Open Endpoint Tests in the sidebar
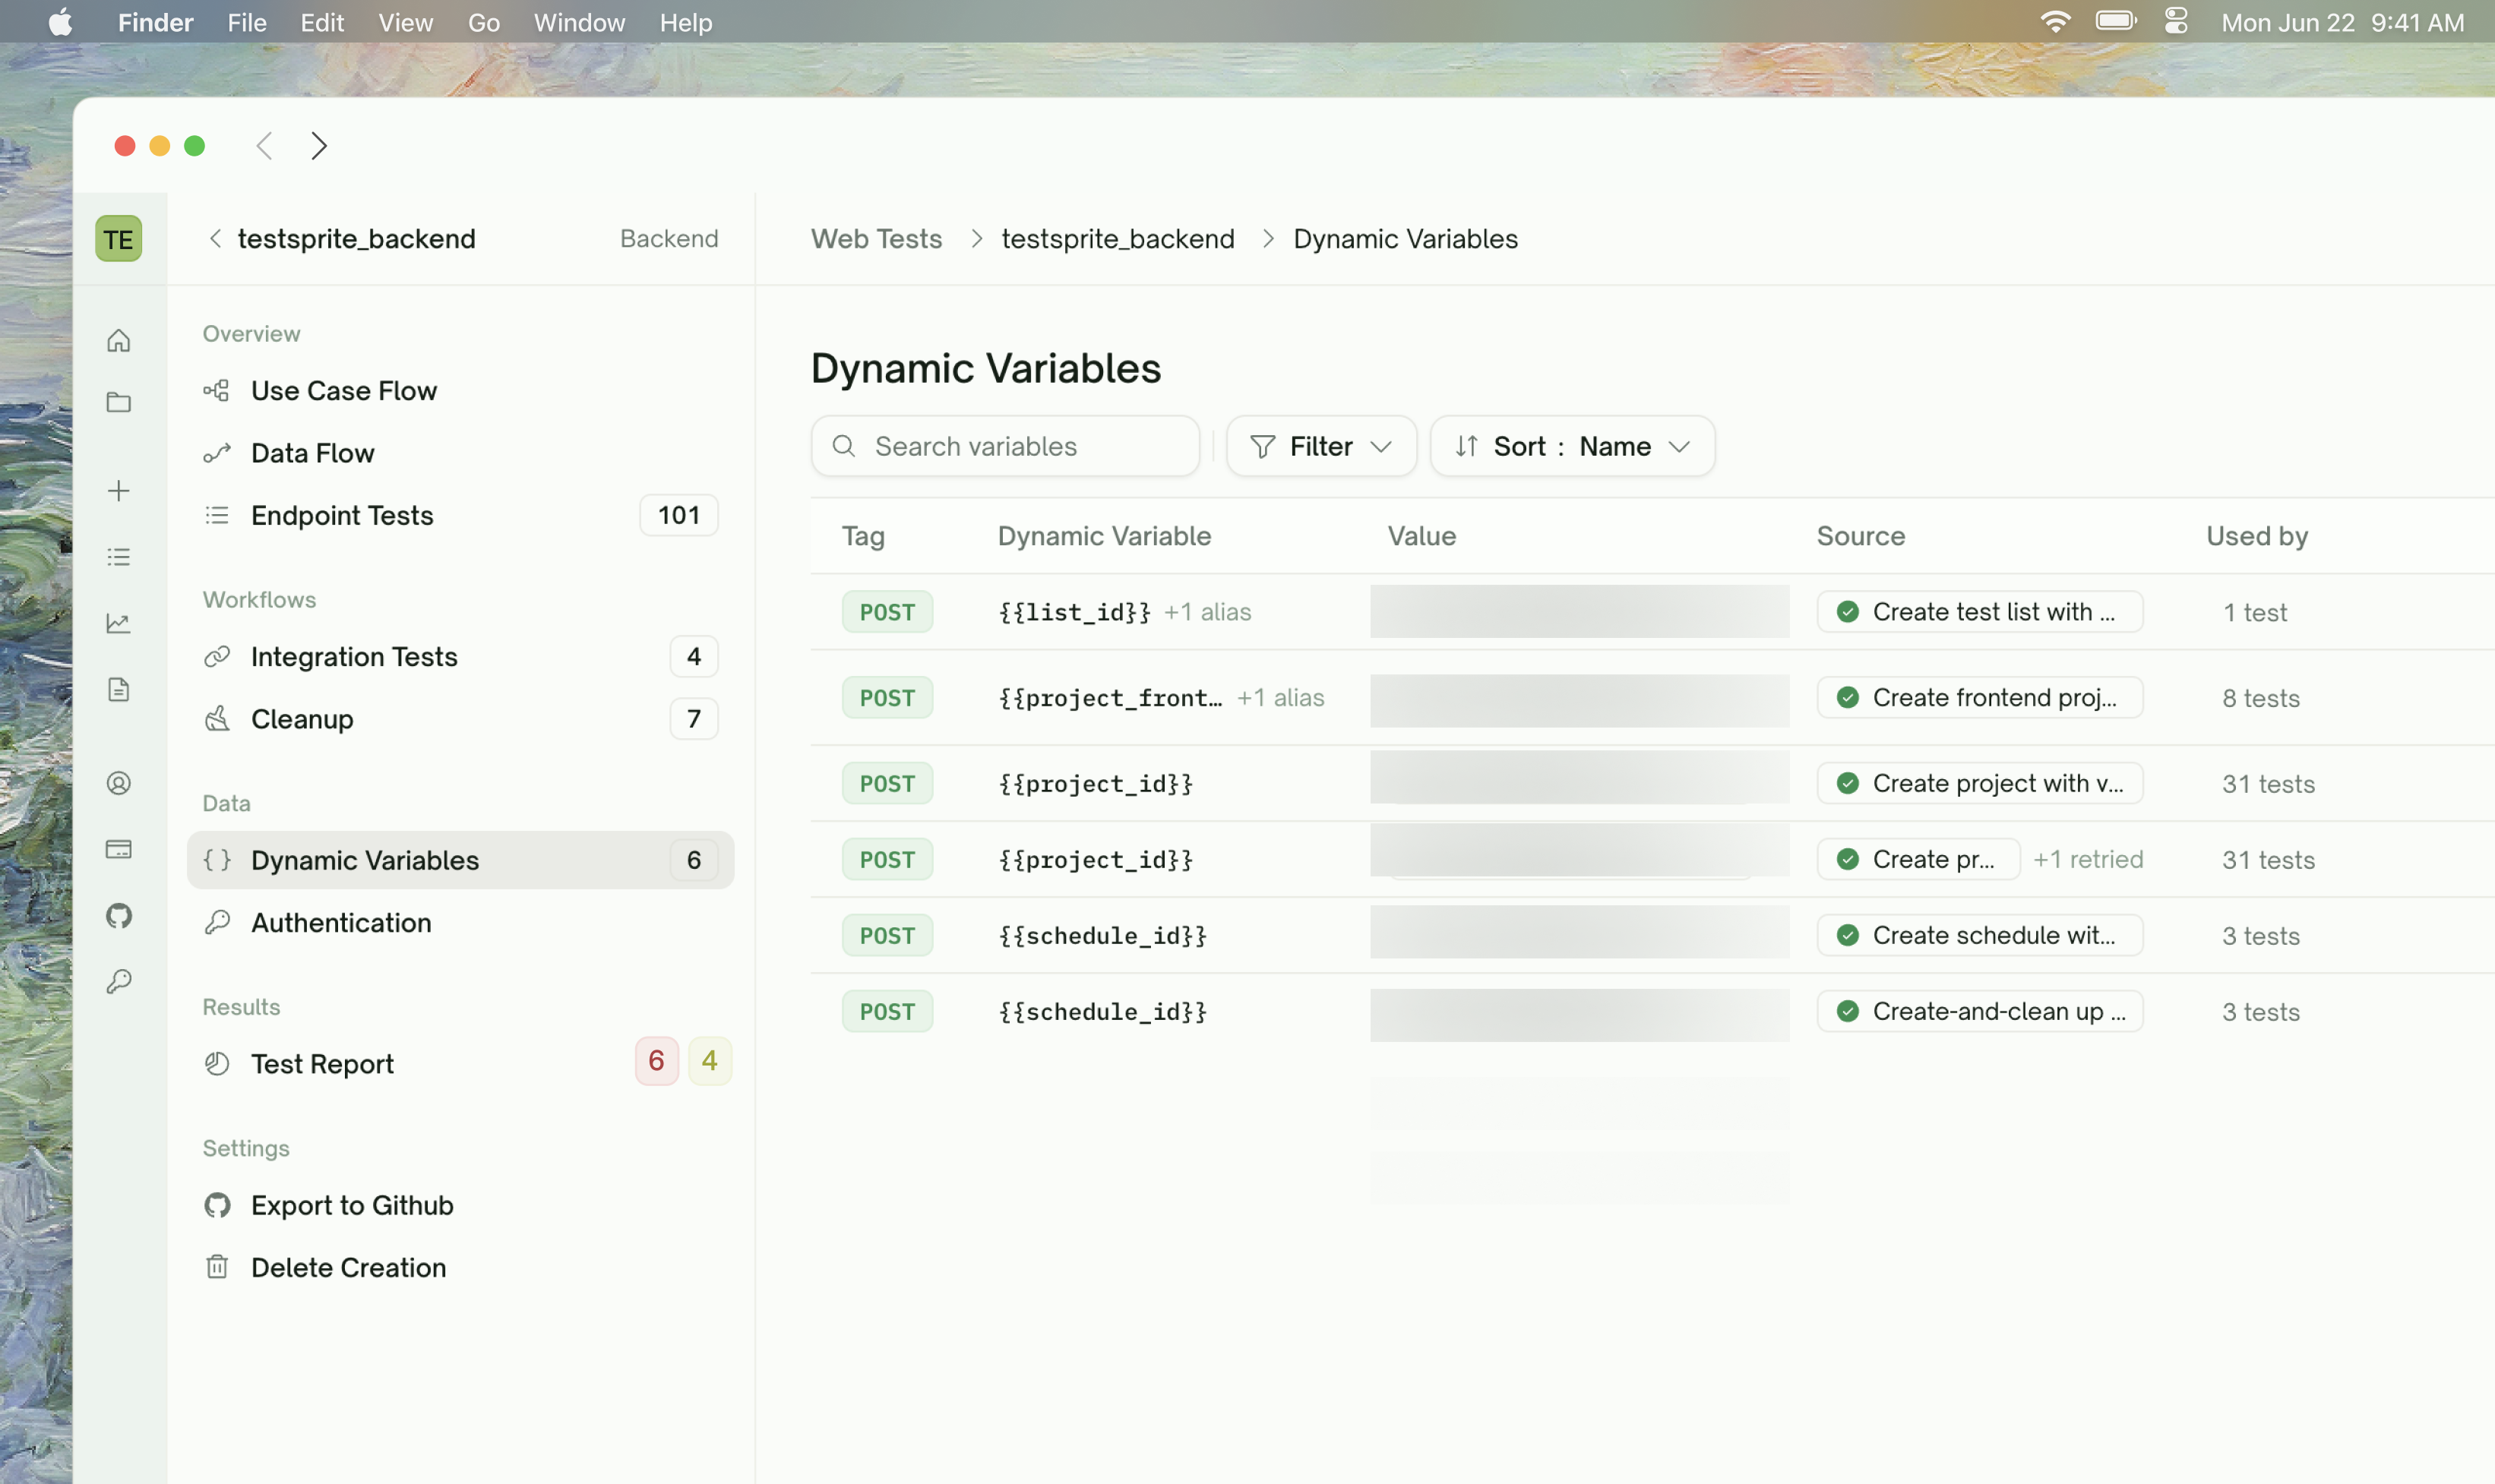The image size is (2495, 1484). pyautogui.click(x=460, y=515)
